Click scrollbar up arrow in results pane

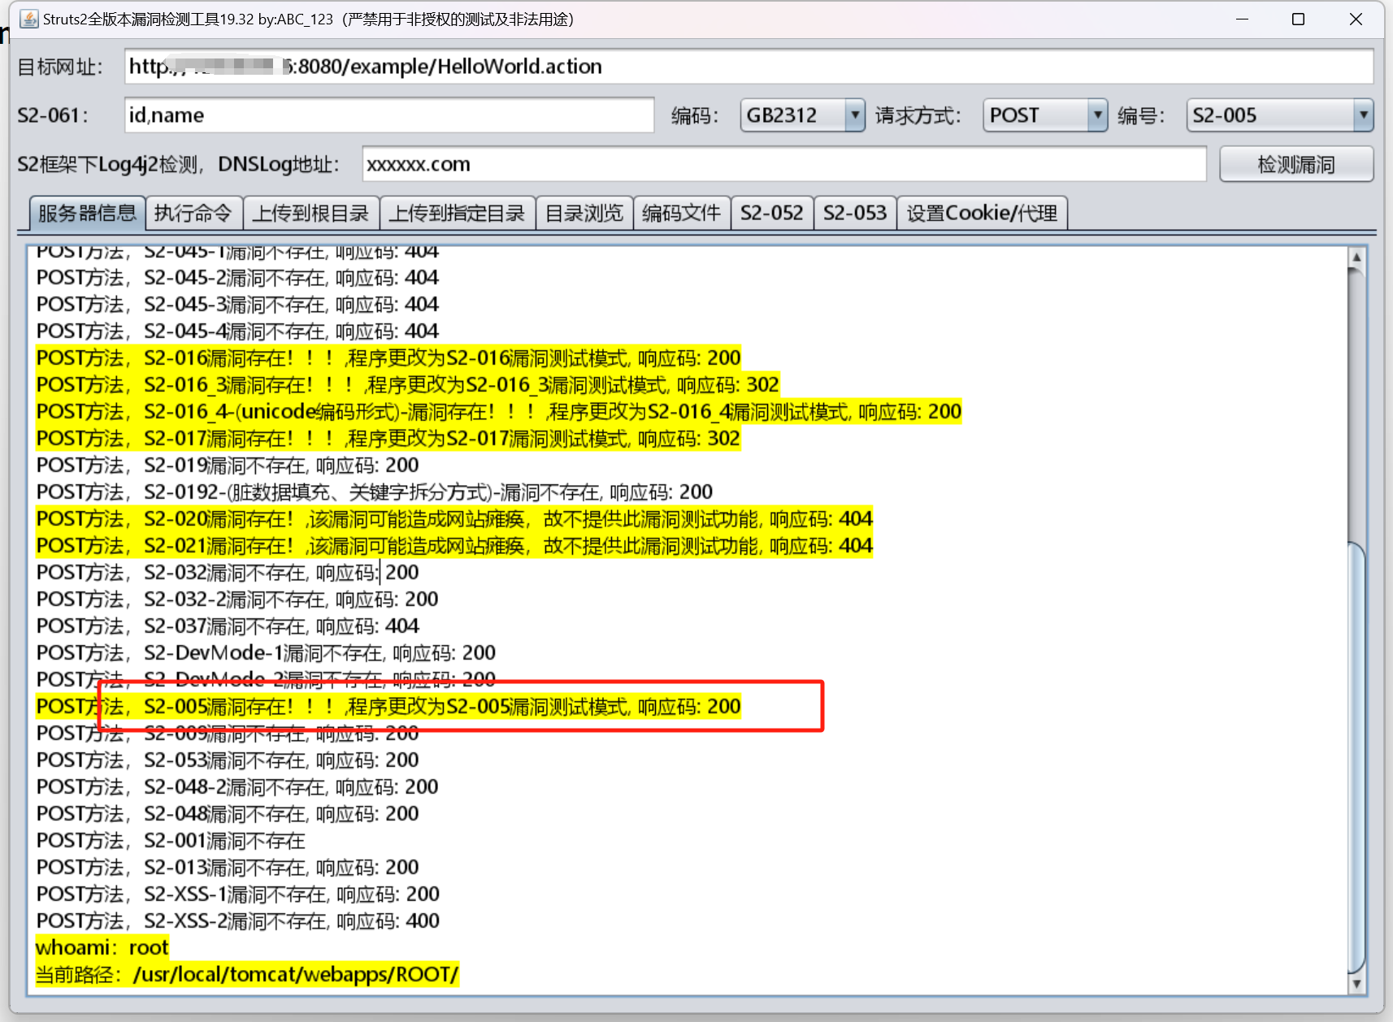tap(1356, 258)
